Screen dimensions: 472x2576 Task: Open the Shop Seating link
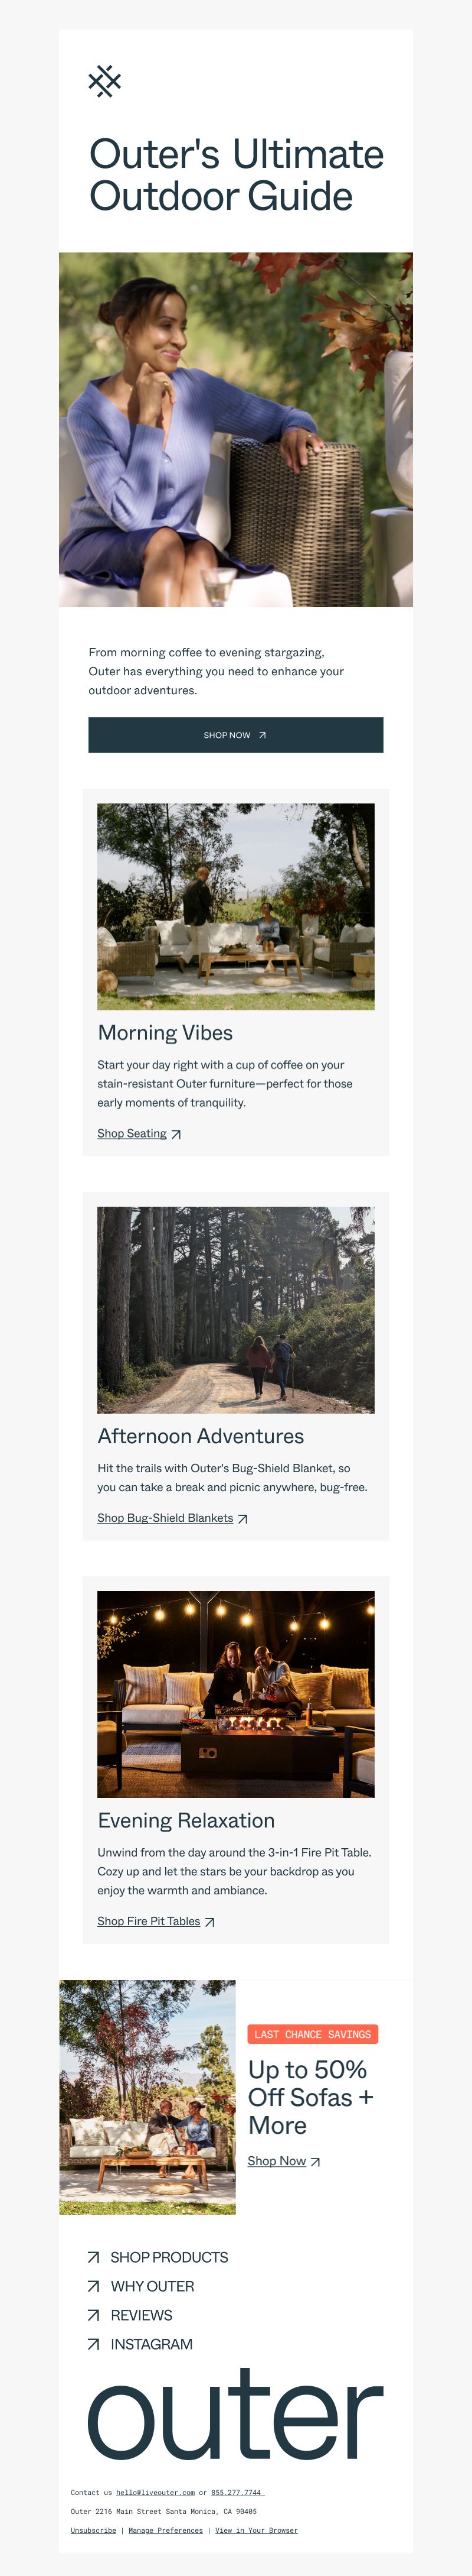pos(132,1133)
